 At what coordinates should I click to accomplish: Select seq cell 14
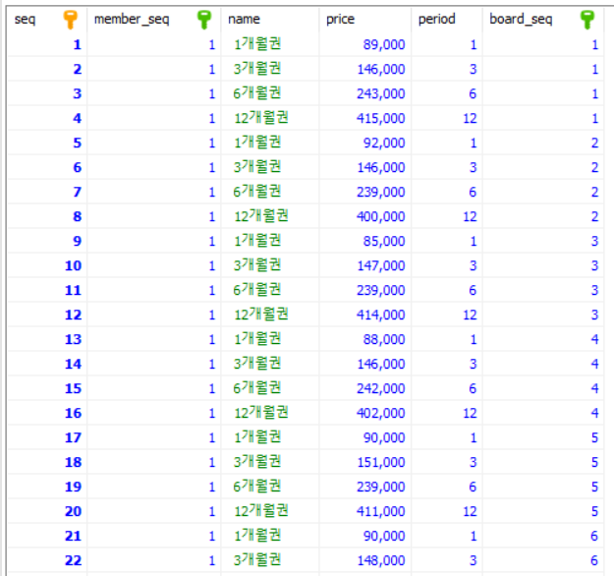[x=47, y=364]
